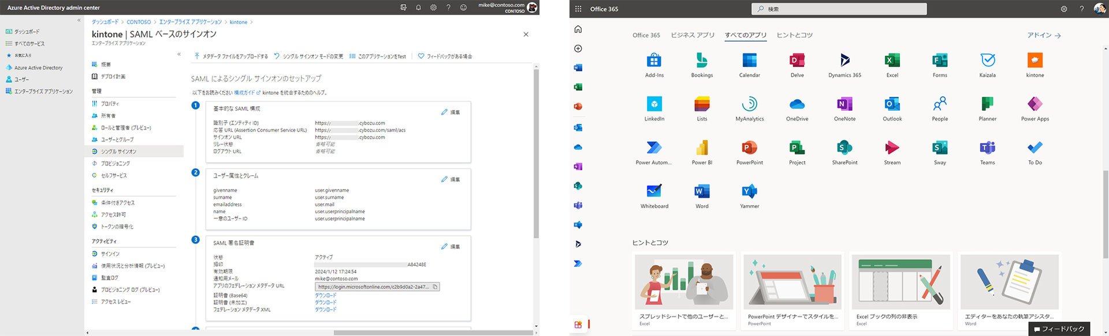
Task: Open the To Do app
Action: 1035,152
